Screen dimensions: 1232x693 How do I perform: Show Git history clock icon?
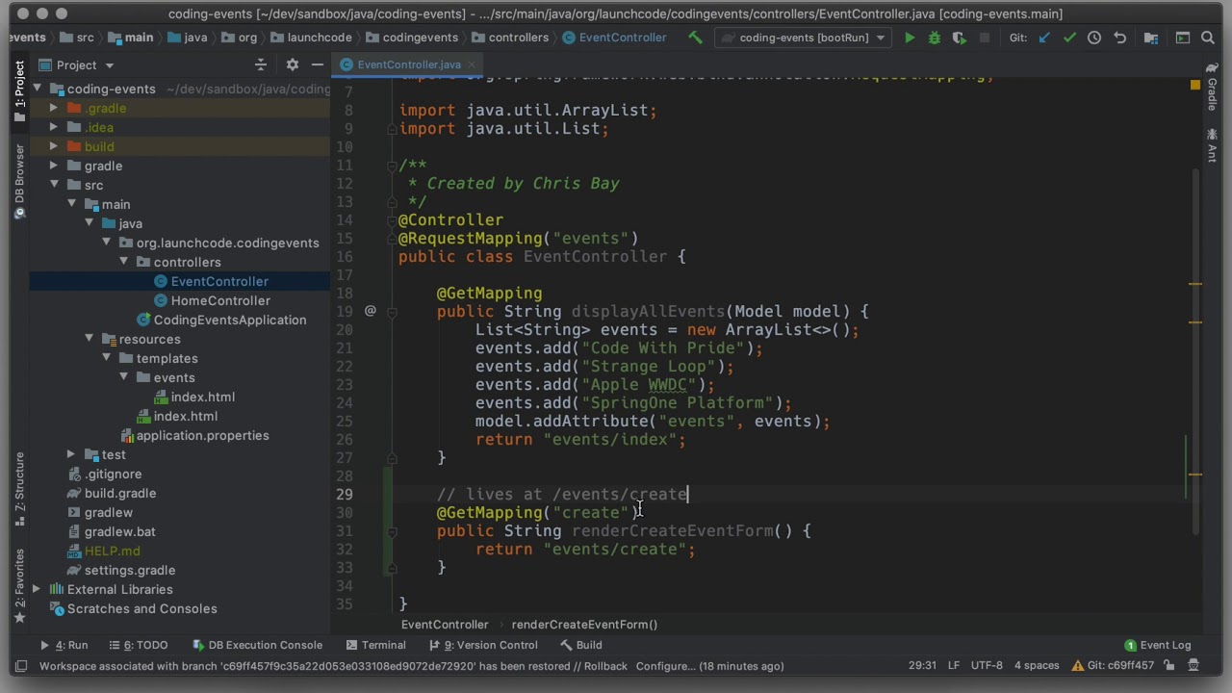[1094, 38]
